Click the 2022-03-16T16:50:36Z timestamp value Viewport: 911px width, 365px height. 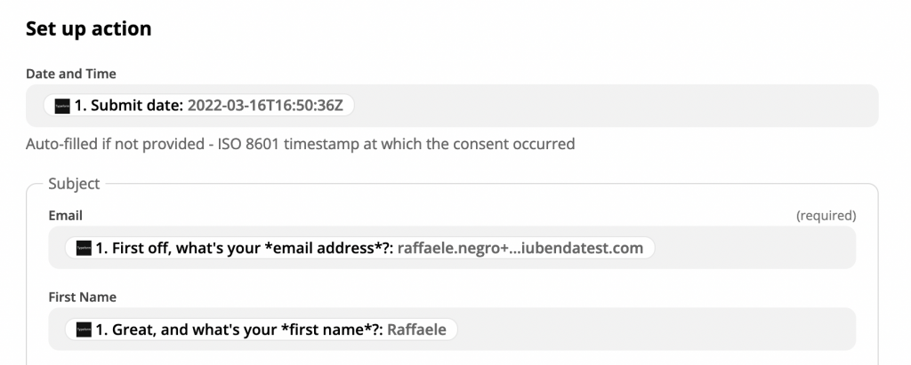[x=270, y=105]
